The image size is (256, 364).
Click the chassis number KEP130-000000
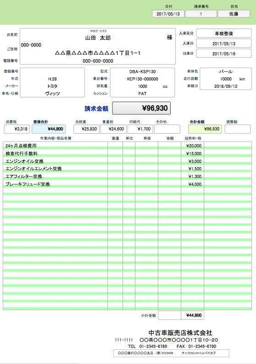click(142, 79)
